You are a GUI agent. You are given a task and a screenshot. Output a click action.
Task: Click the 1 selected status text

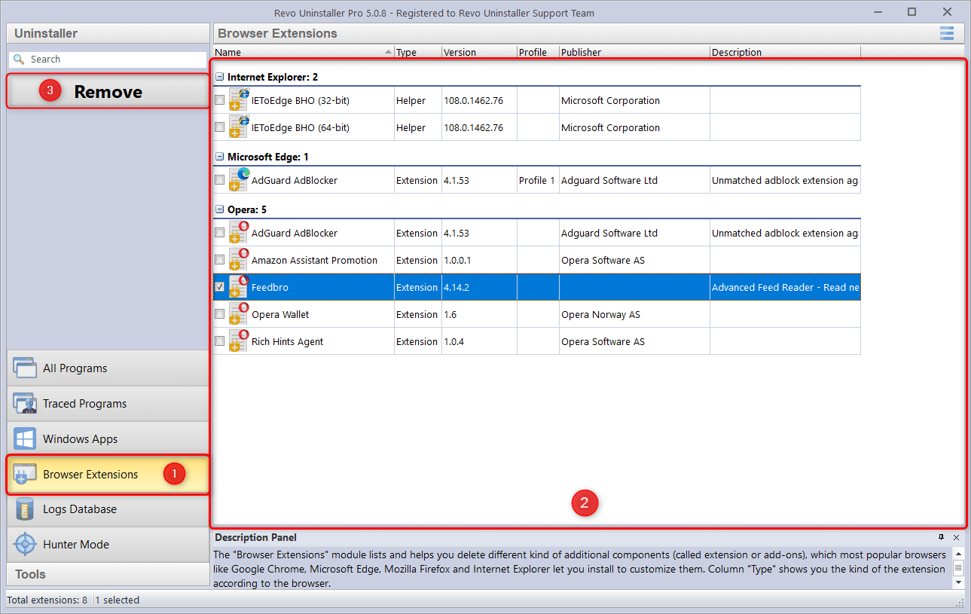click(118, 600)
